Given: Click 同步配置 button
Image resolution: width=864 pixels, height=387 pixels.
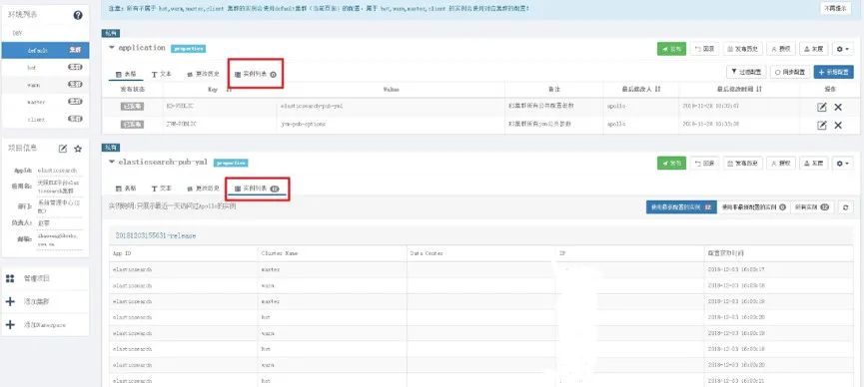Looking at the screenshot, I should tap(790, 72).
